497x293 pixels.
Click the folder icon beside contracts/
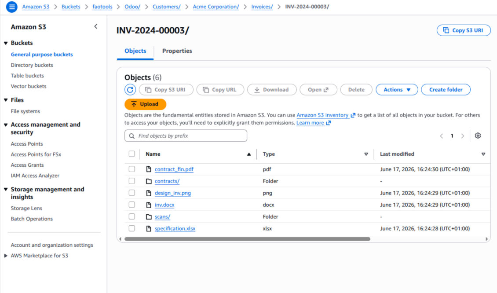[149, 181]
